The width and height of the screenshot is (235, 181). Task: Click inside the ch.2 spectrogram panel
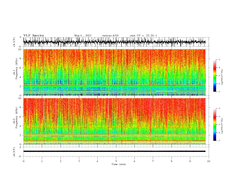point(114,121)
